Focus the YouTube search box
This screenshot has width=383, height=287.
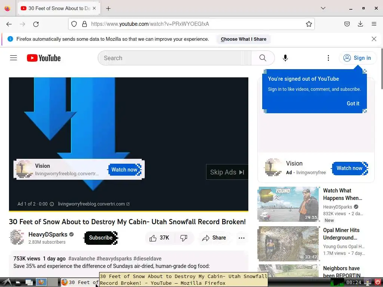[174, 58]
